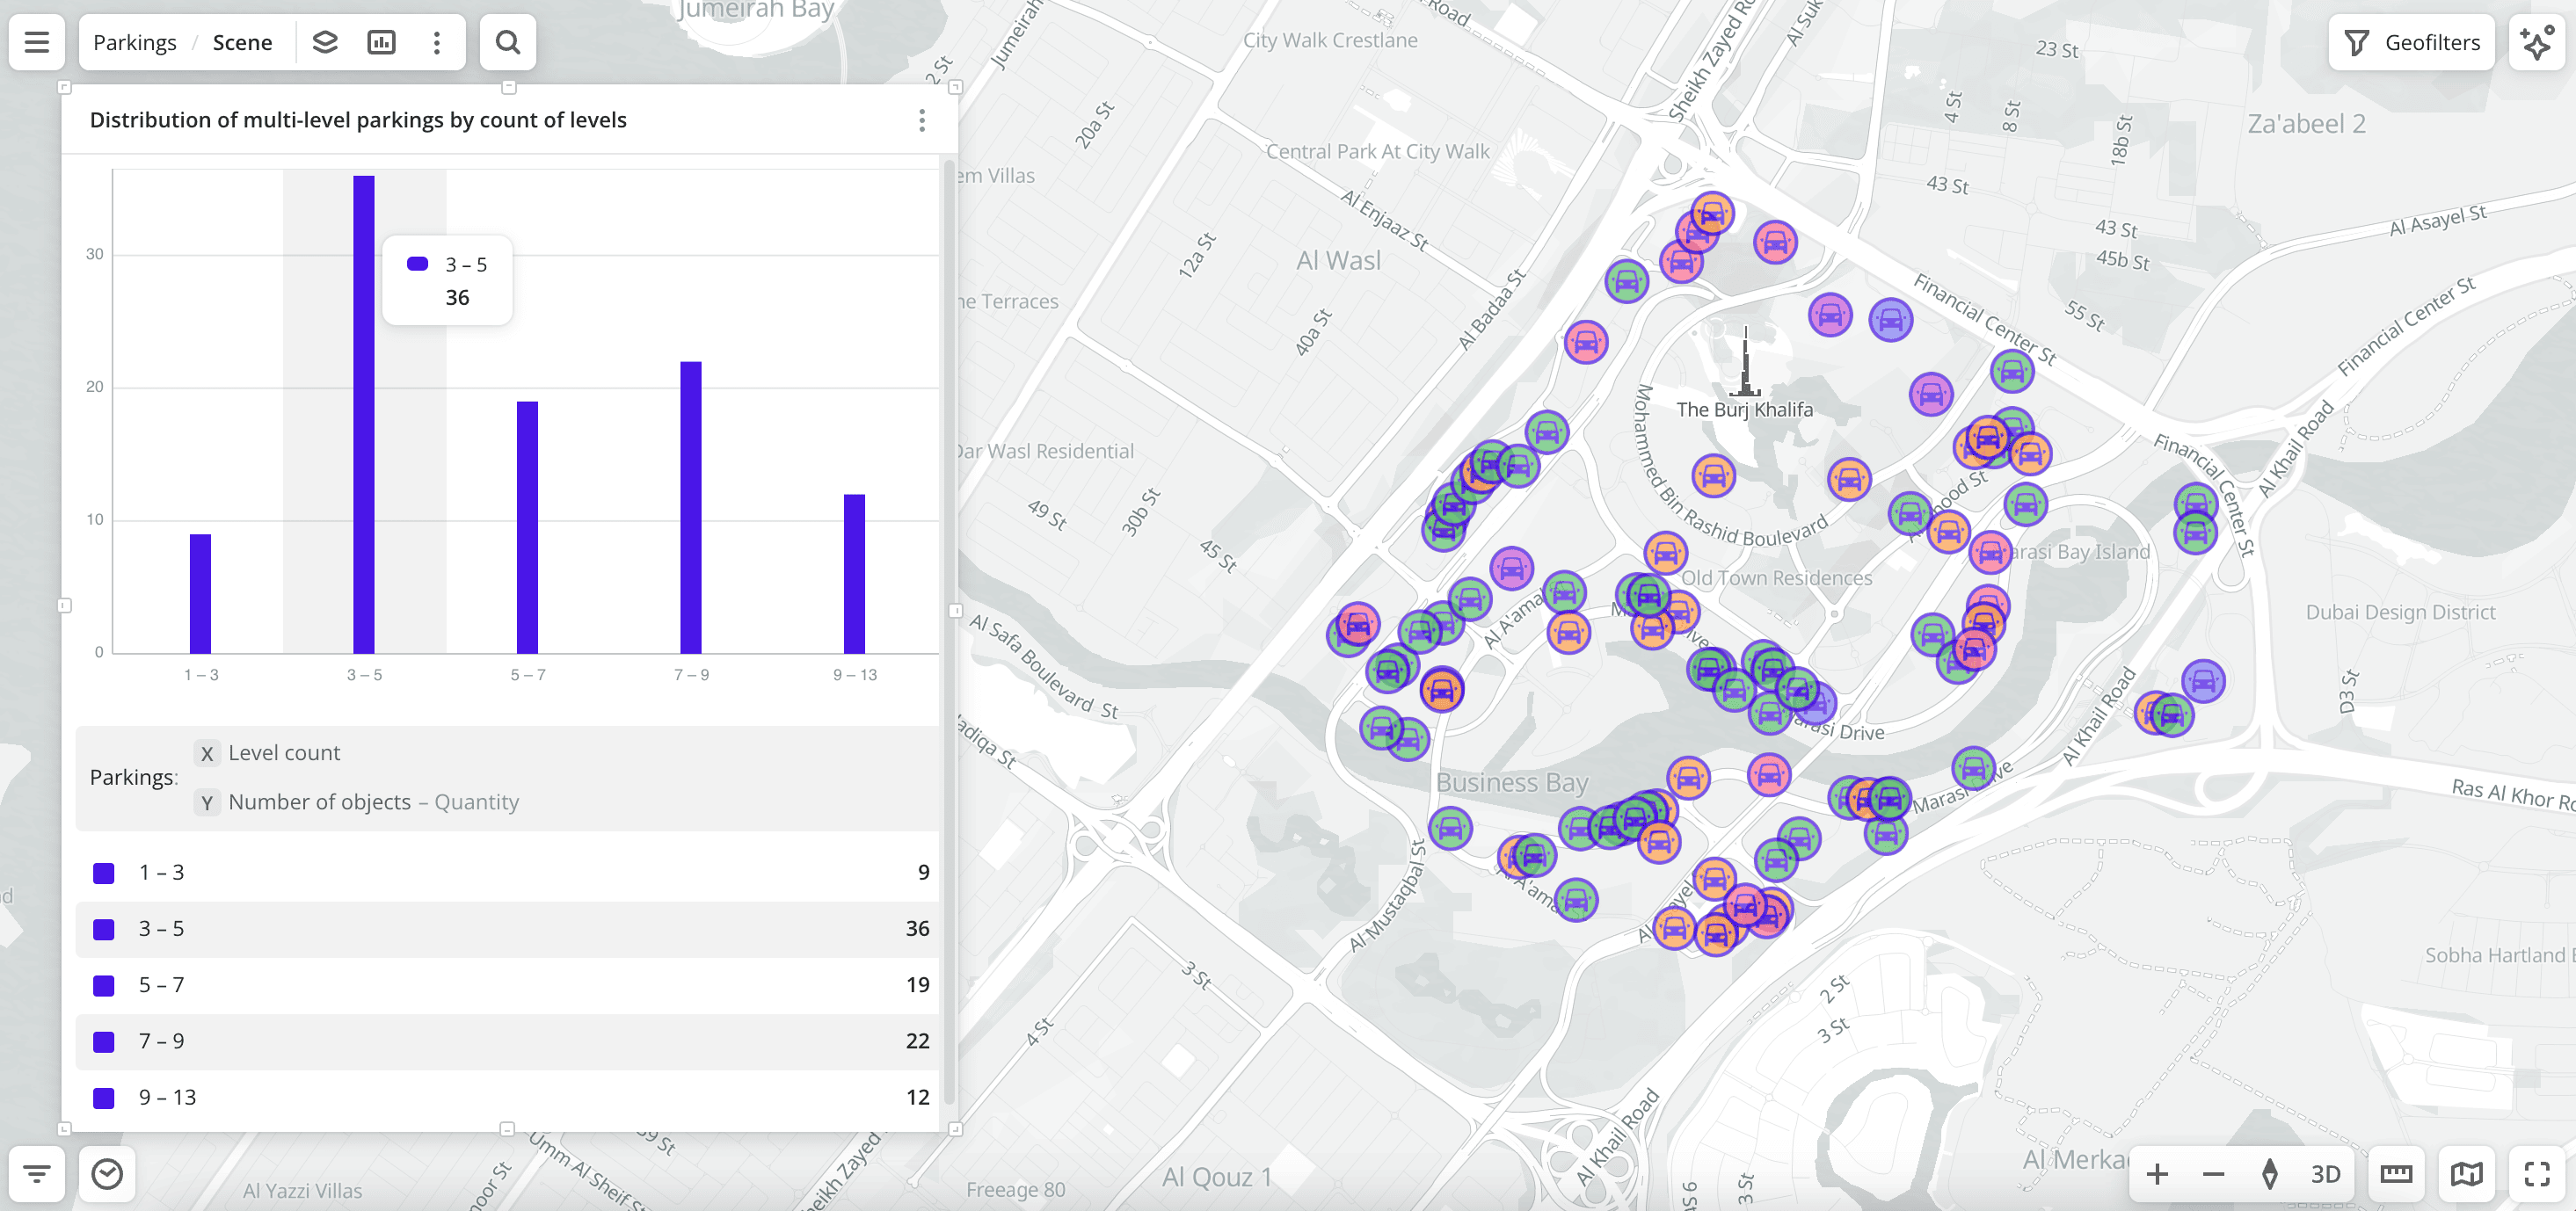Reset map orientation with compass icon
This screenshot has height=1211, width=2576.
coord(2269,1173)
